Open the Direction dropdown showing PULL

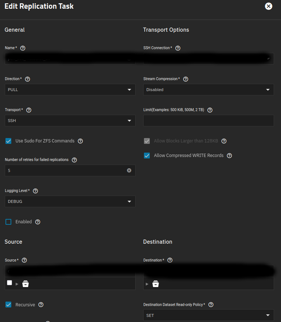(x=70, y=90)
